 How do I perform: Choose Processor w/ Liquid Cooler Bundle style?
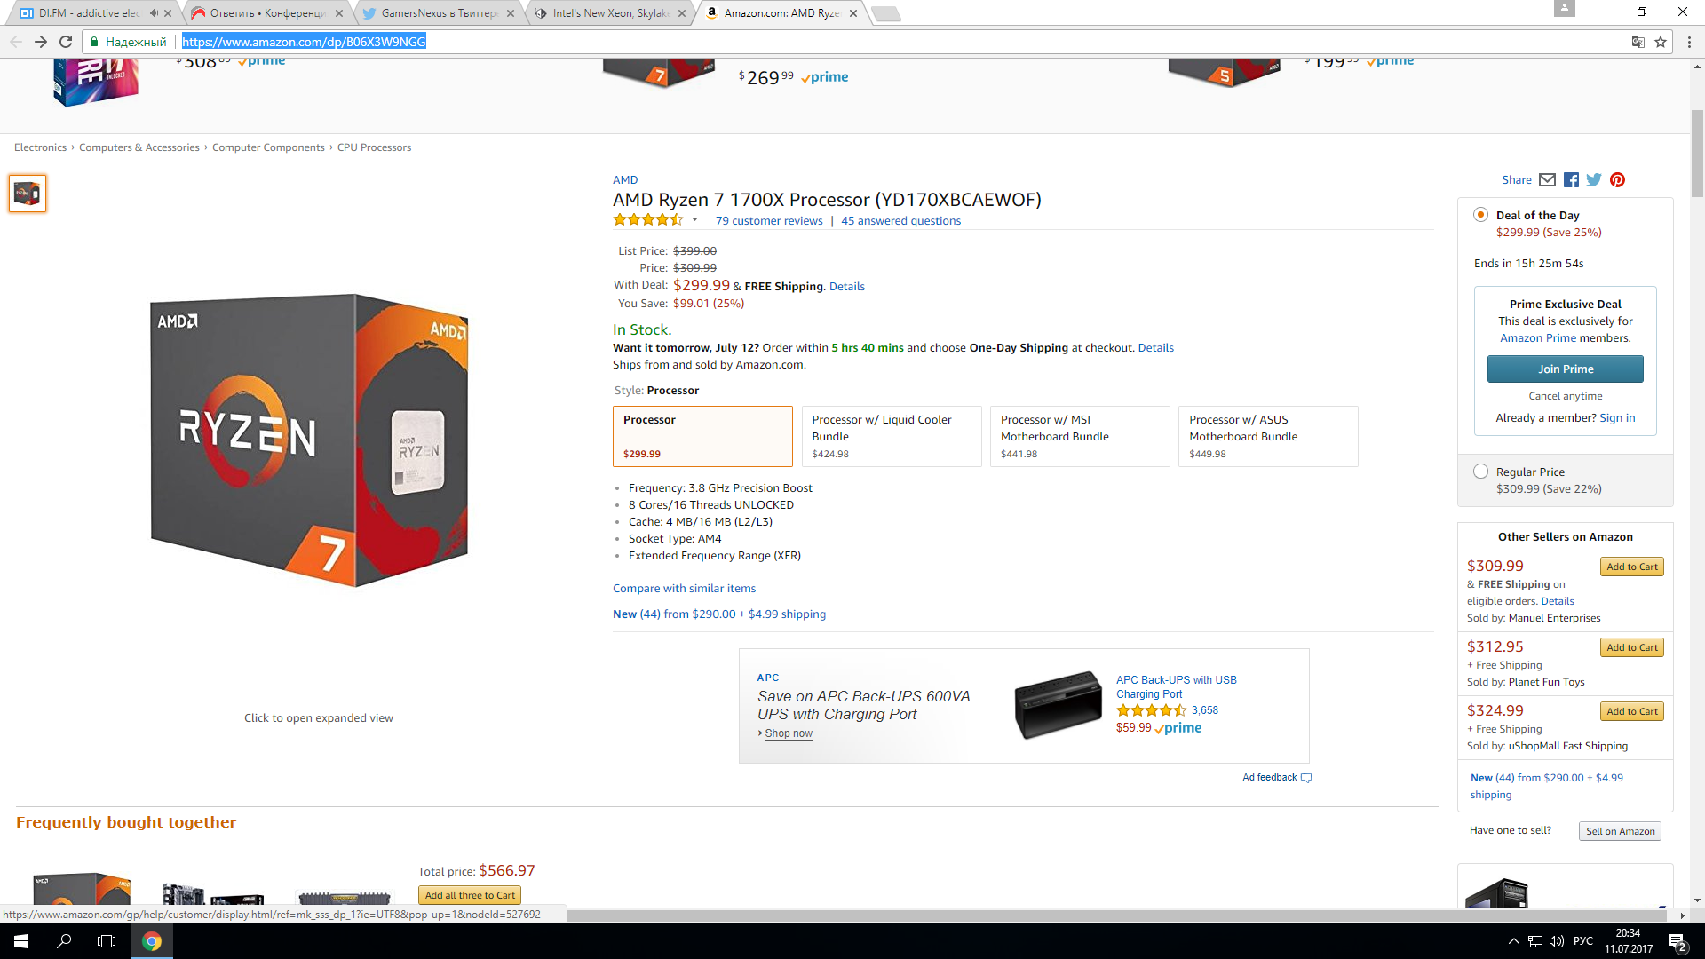(x=892, y=436)
